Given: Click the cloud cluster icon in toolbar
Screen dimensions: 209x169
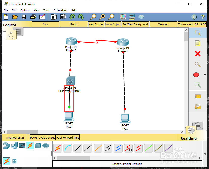Looking at the screenshot, I should pyautogui.click(x=141, y=17).
